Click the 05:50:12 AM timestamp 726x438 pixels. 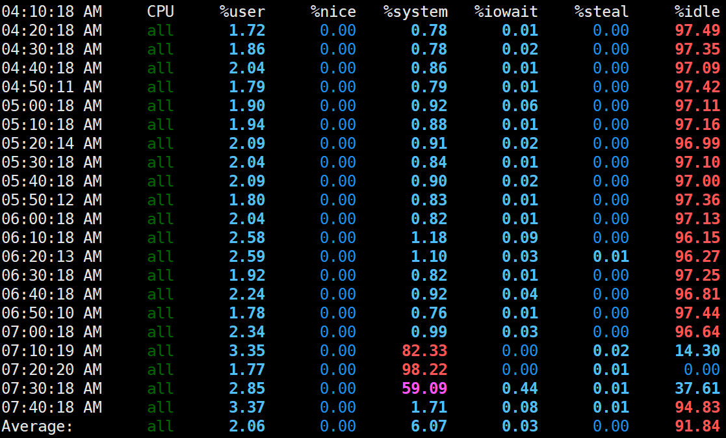pos(52,200)
